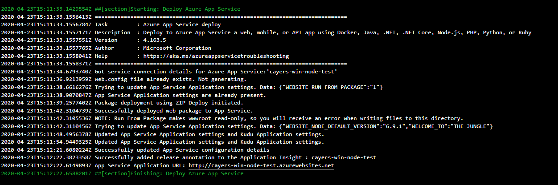Click the 'NOTE: Run From Package makes wwwroot read-only' line

pos(232,119)
